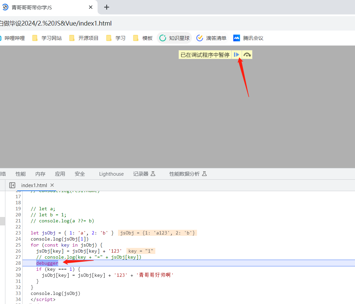Set breakpoint on line 29 gutter
Screen dimensions: 355x304
(18, 269)
